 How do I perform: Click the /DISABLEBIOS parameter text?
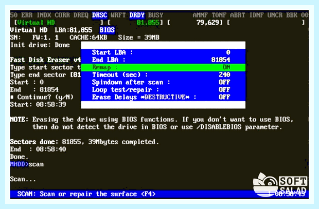click(219, 127)
